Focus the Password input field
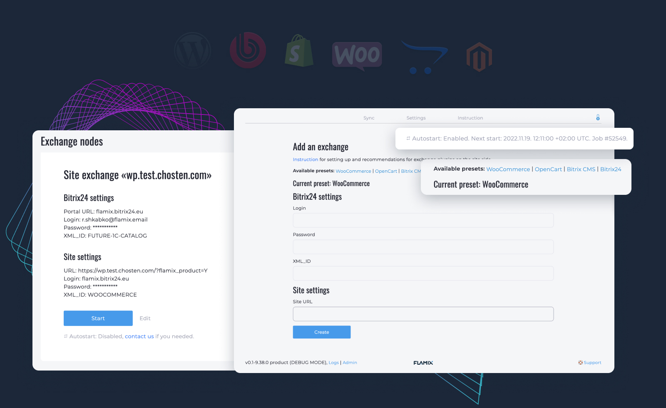Viewport: 666px width, 408px height. click(423, 247)
